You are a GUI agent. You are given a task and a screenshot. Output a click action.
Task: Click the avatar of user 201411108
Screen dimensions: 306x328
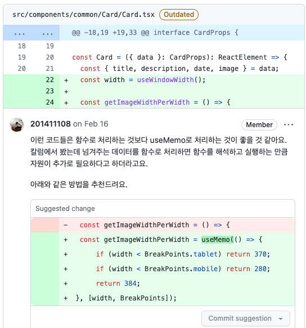pyautogui.click(x=17, y=125)
